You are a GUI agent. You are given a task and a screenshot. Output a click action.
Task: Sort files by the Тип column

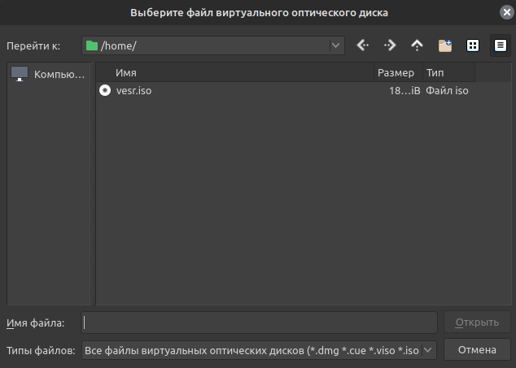tap(448, 73)
